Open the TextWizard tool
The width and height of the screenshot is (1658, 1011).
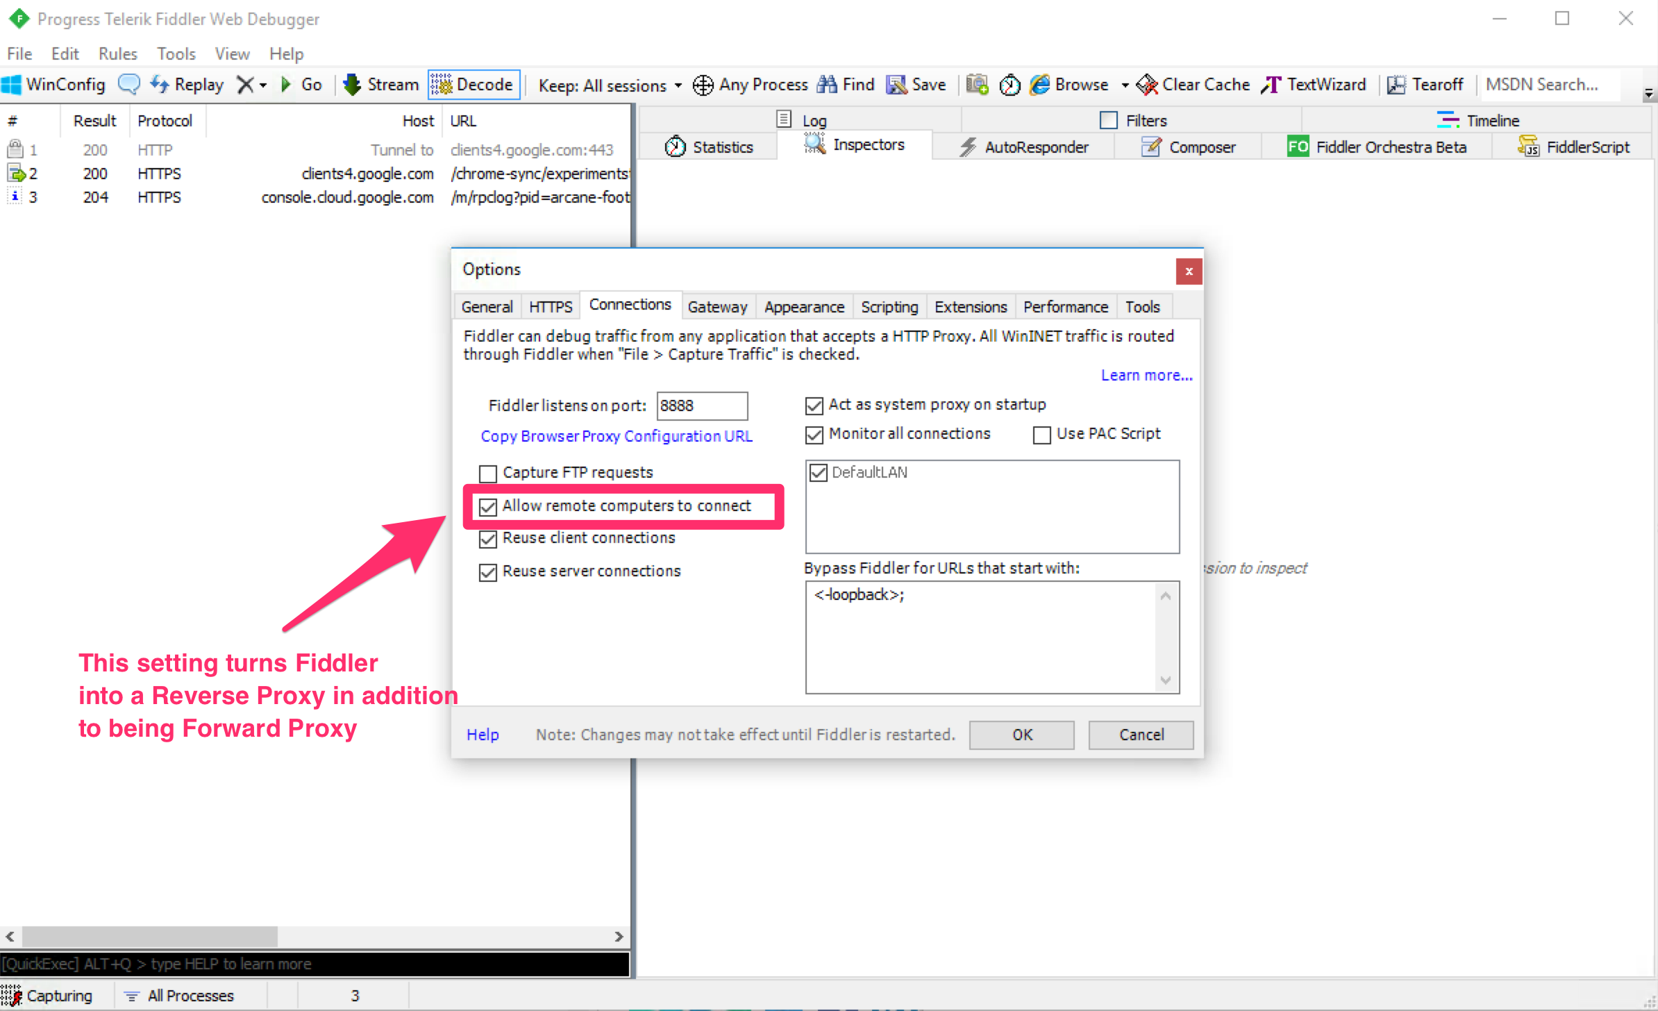click(1314, 85)
